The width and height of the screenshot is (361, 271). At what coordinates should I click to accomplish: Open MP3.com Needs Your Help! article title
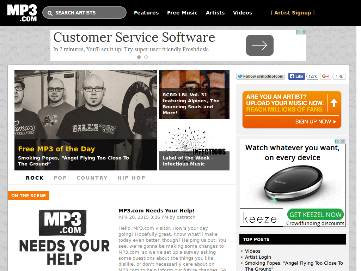[157, 211]
